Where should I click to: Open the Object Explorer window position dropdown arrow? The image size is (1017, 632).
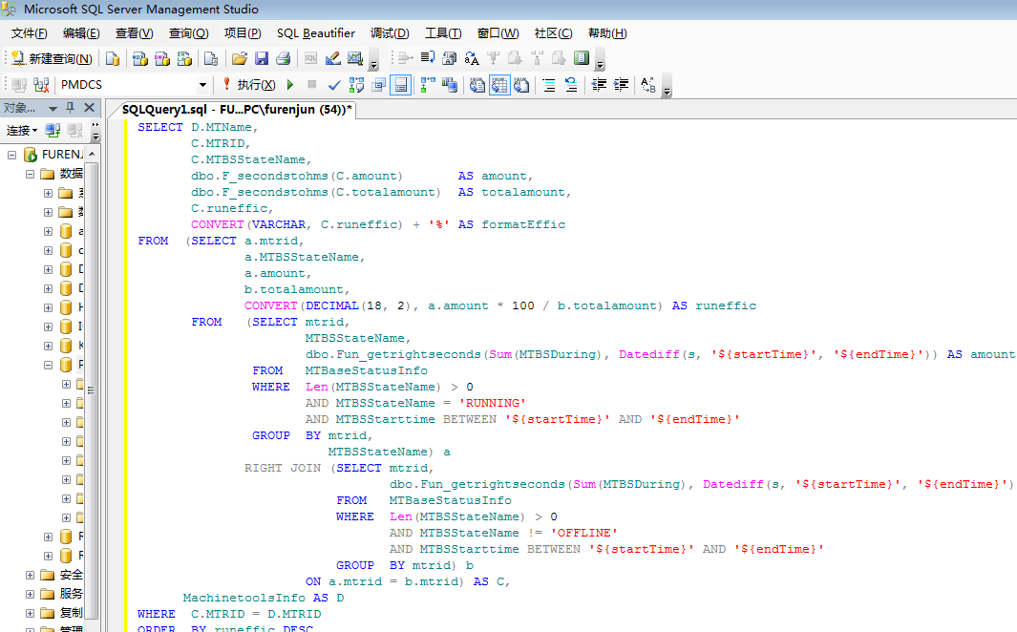pos(53,108)
